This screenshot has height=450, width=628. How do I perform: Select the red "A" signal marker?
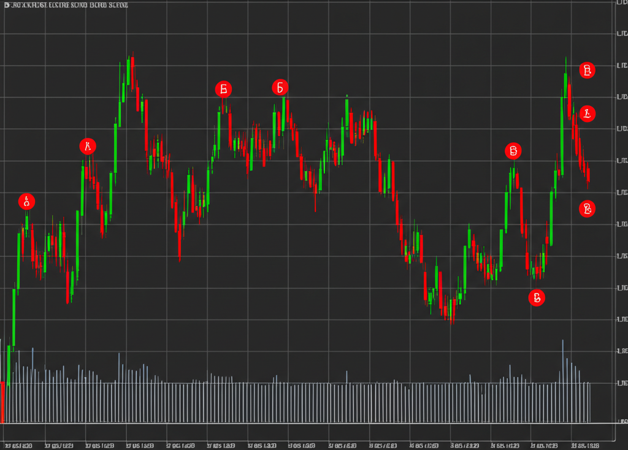(x=88, y=147)
